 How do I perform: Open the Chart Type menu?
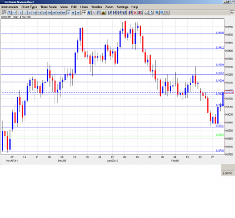click(x=29, y=7)
